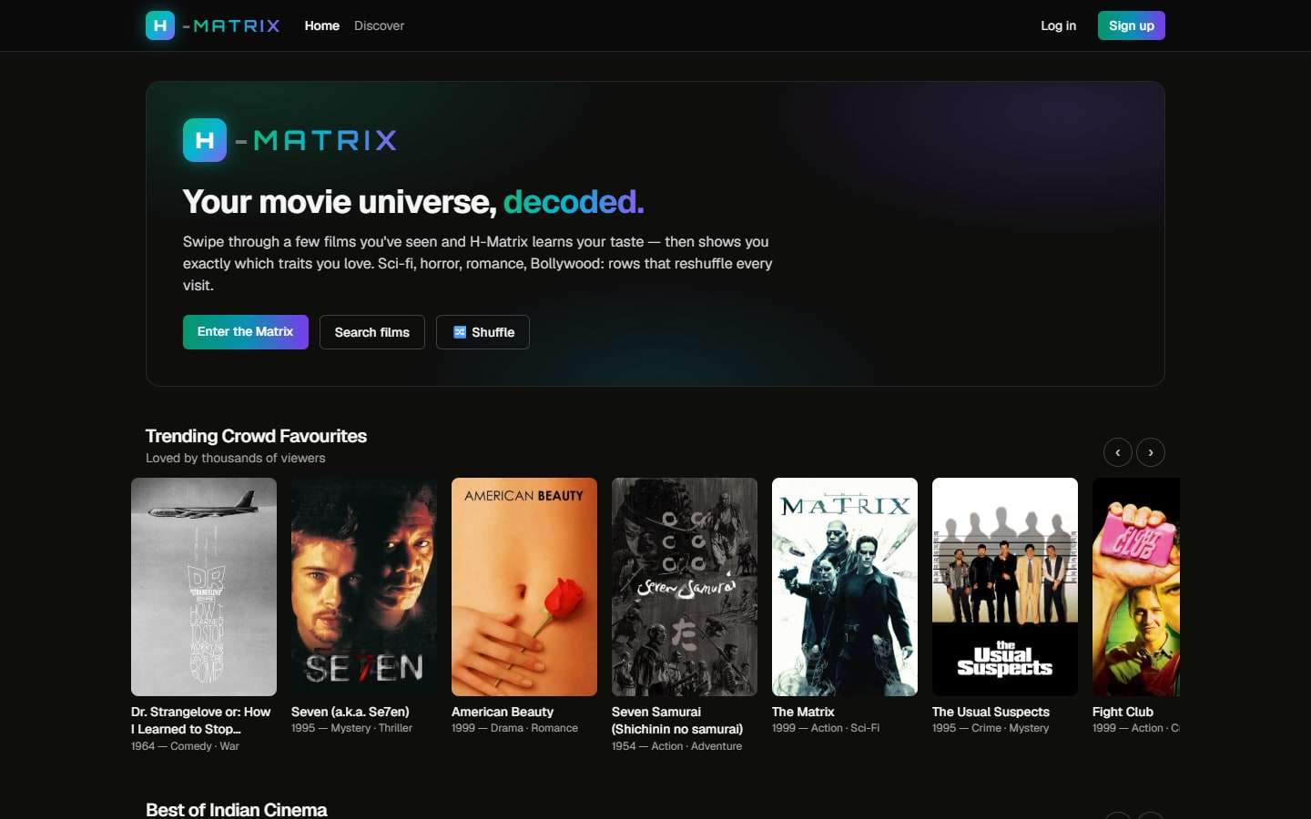Click 'Best of Indian Cinema' heading

(x=236, y=809)
